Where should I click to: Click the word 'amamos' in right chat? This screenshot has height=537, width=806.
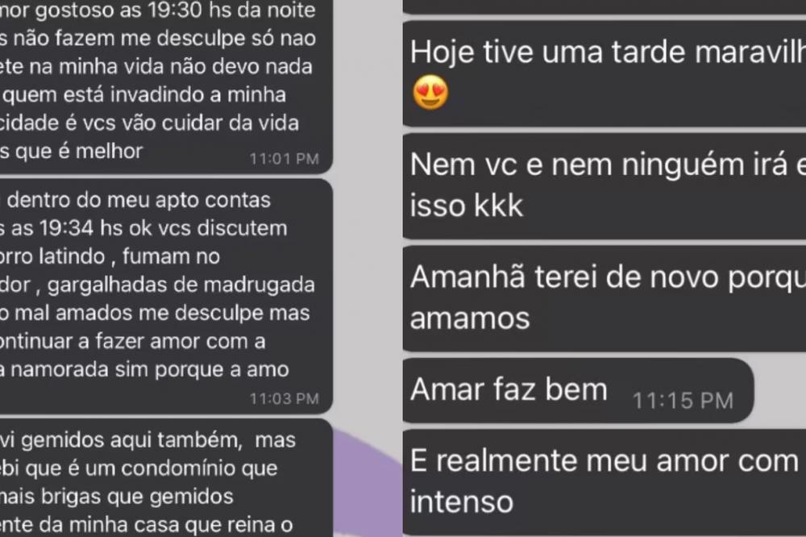click(470, 318)
